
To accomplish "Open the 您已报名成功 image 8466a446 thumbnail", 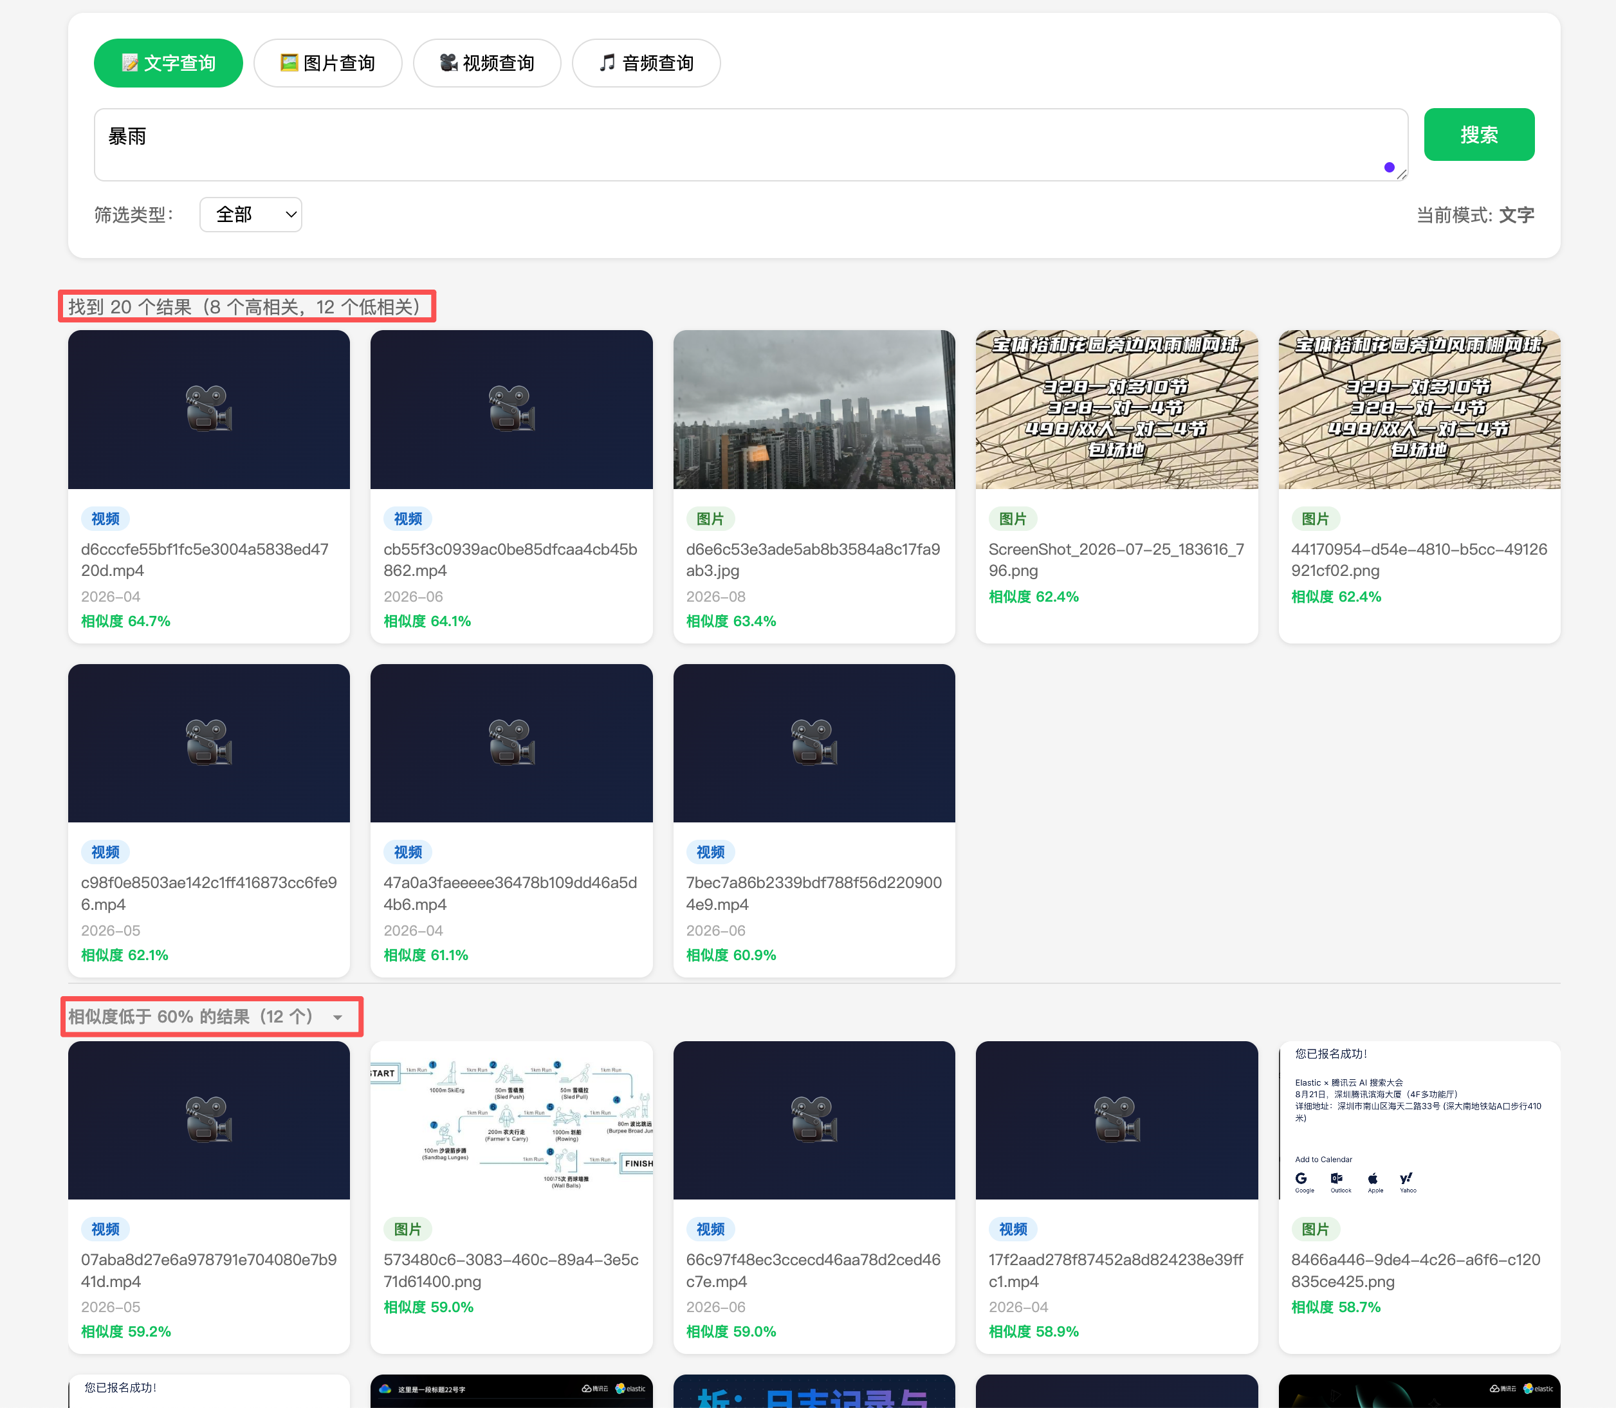I will 1419,1120.
